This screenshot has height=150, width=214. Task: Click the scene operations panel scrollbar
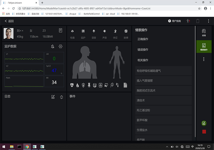[195, 82]
